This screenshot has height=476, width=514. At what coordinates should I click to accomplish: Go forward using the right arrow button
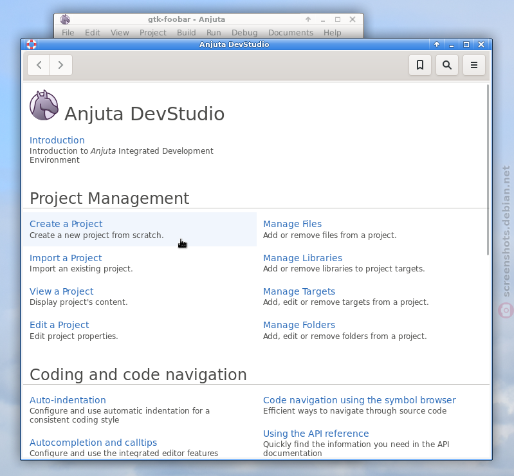61,65
